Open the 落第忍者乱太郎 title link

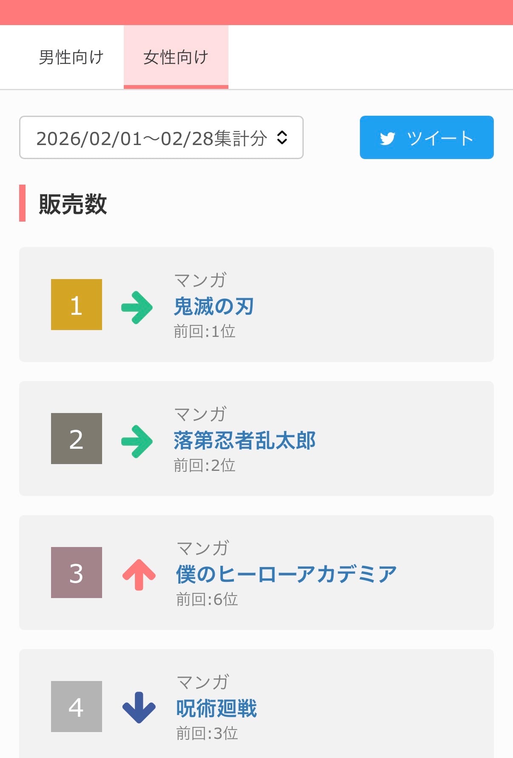[x=245, y=440]
